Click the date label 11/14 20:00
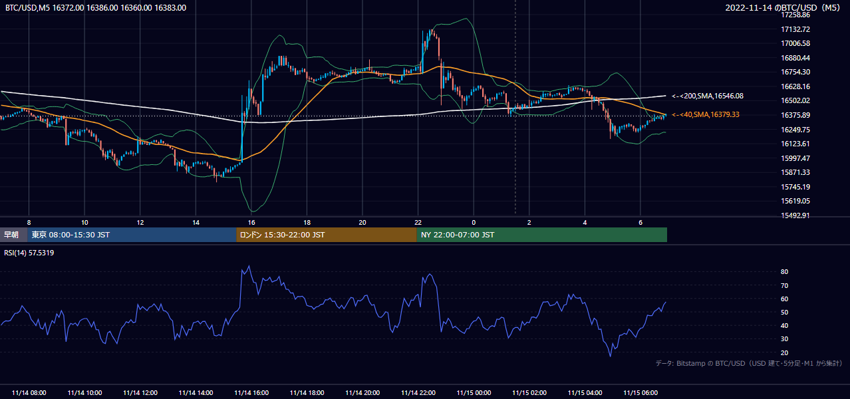Viewport: 850px width, 399px height. 362,393
